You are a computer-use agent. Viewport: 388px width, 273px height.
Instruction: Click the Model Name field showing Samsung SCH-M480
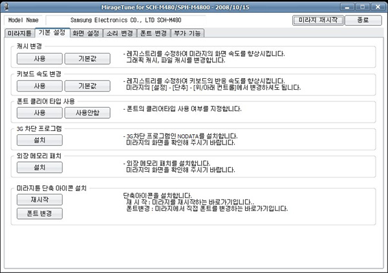click(125, 20)
